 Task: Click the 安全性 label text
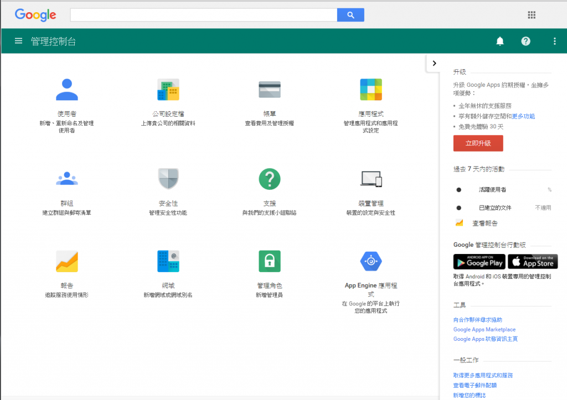pos(168,203)
